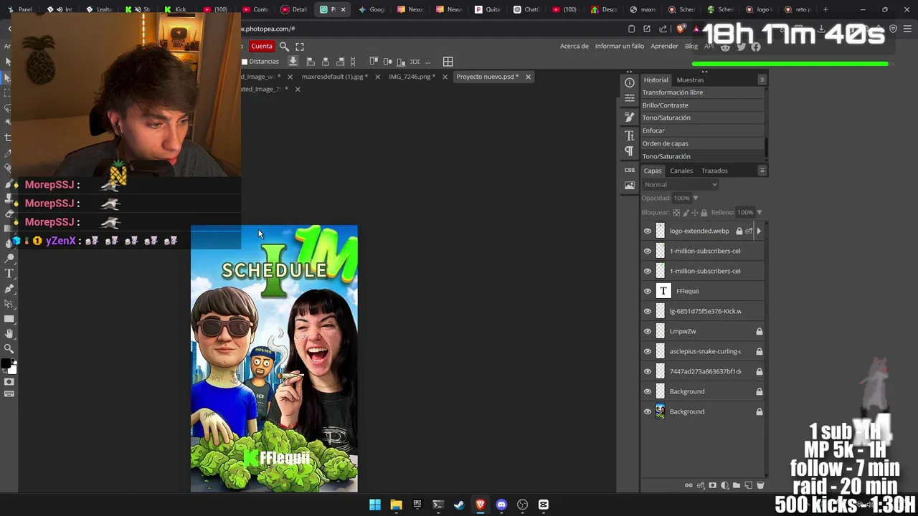
Task: Switch to the Canales tab
Action: click(x=681, y=171)
